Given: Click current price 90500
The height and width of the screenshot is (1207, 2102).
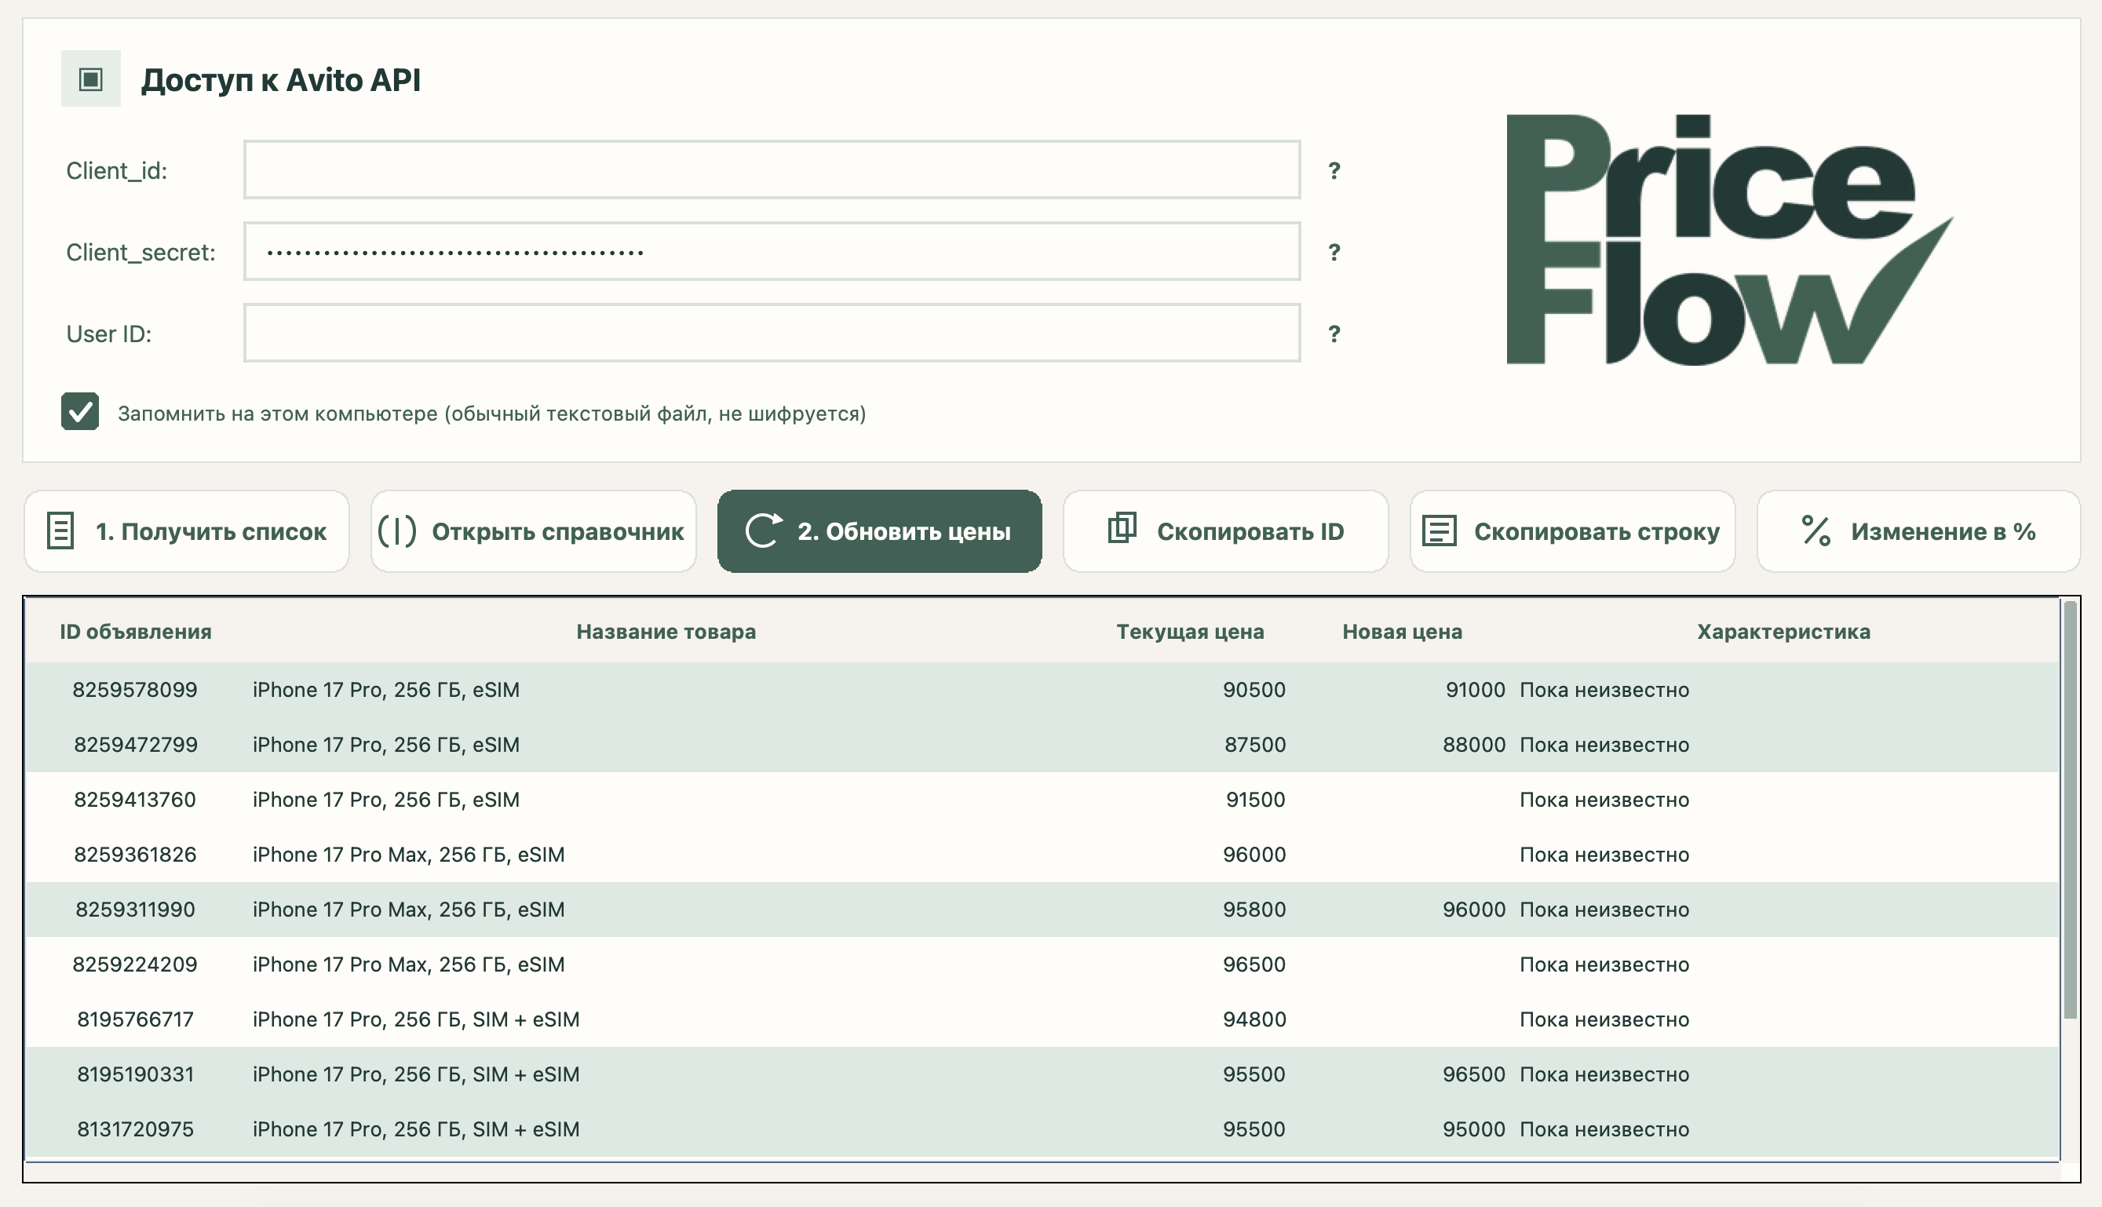Looking at the screenshot, I should click(1254, 690).
